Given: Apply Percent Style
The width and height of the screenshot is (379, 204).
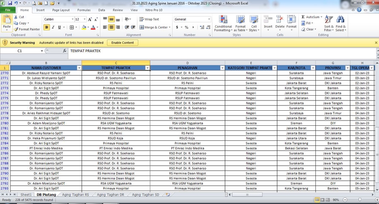Looking at the screenshot, I should pos(186,27).
